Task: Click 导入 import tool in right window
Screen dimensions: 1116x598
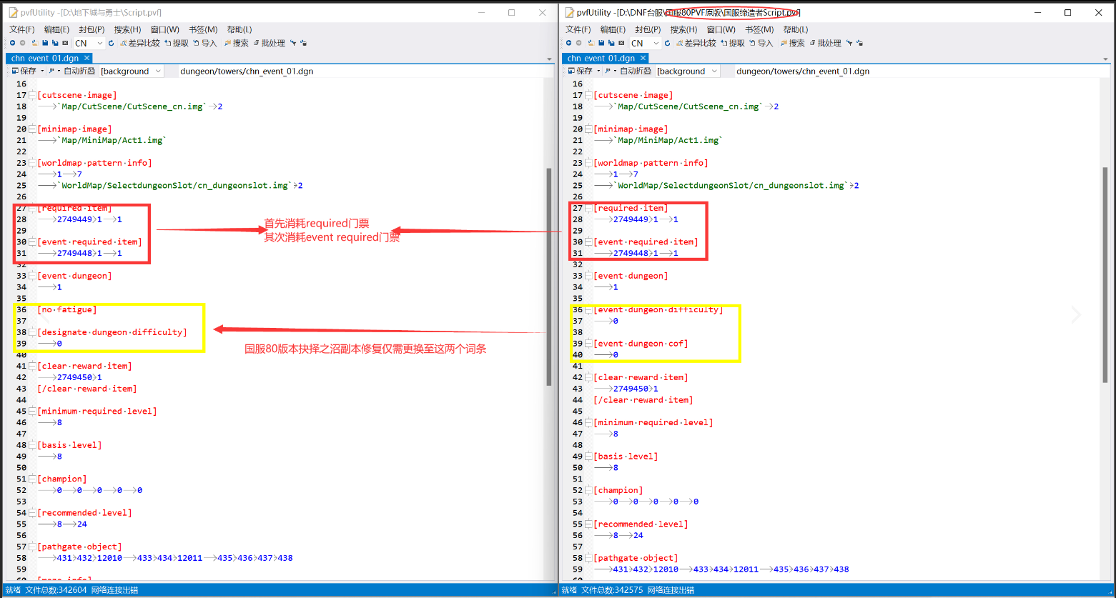Action: pyautogui.click(x=761, y=43)
